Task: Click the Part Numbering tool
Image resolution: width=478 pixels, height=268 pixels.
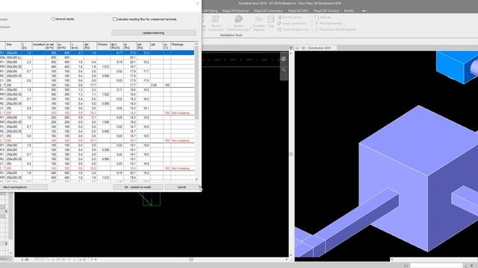Action: click(329, 23)
